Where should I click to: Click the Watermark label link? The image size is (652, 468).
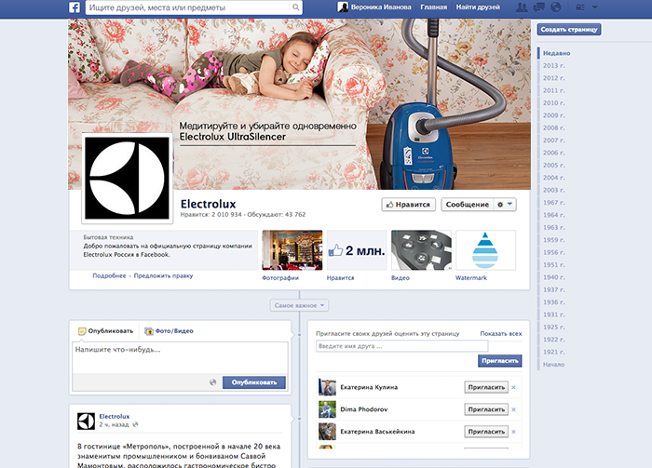tap(471, 278)
